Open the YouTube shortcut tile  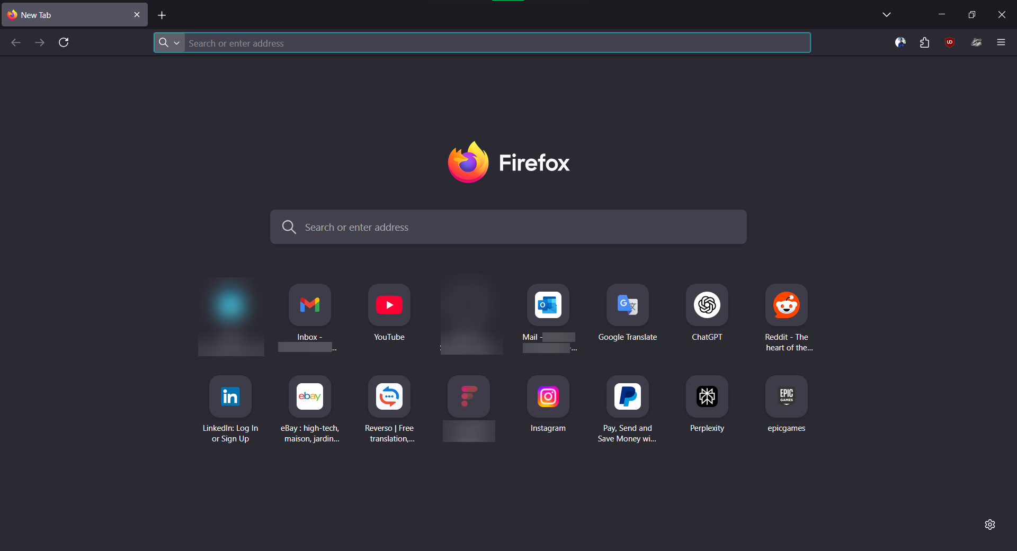pos(389,305)
